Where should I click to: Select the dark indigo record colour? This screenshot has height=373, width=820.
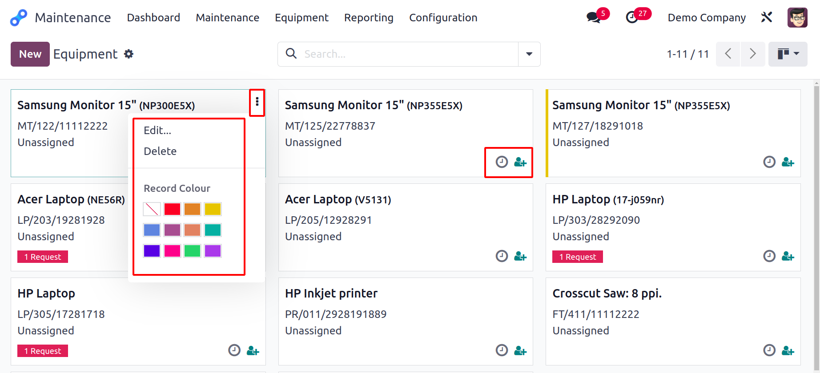[152, 251]
